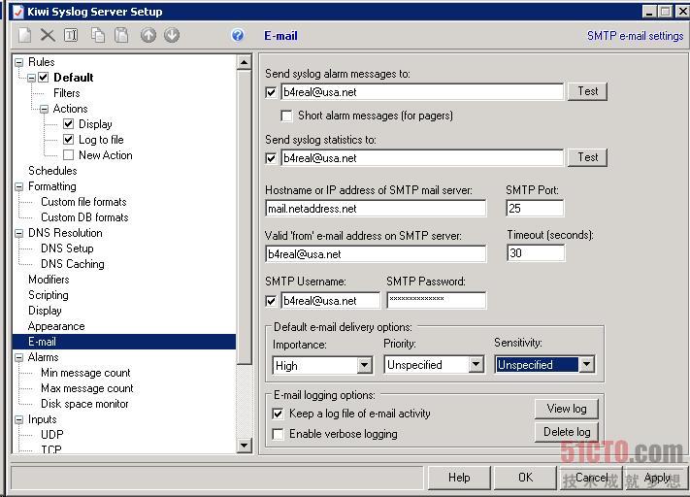Enable verbose logging checkbox

coord(278,435)
